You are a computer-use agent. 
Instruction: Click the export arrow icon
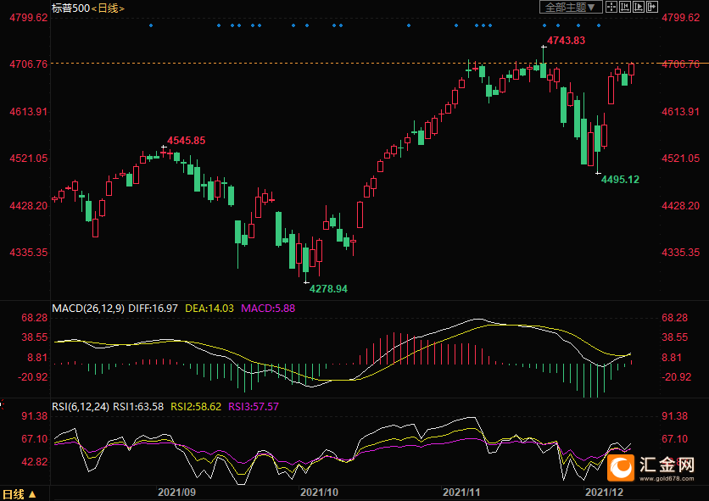click(652, 7)
